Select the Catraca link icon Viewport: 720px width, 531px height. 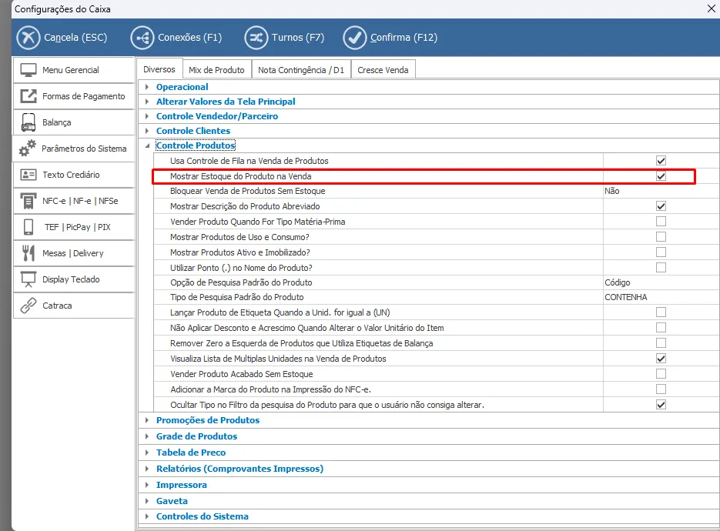point(28,306)
